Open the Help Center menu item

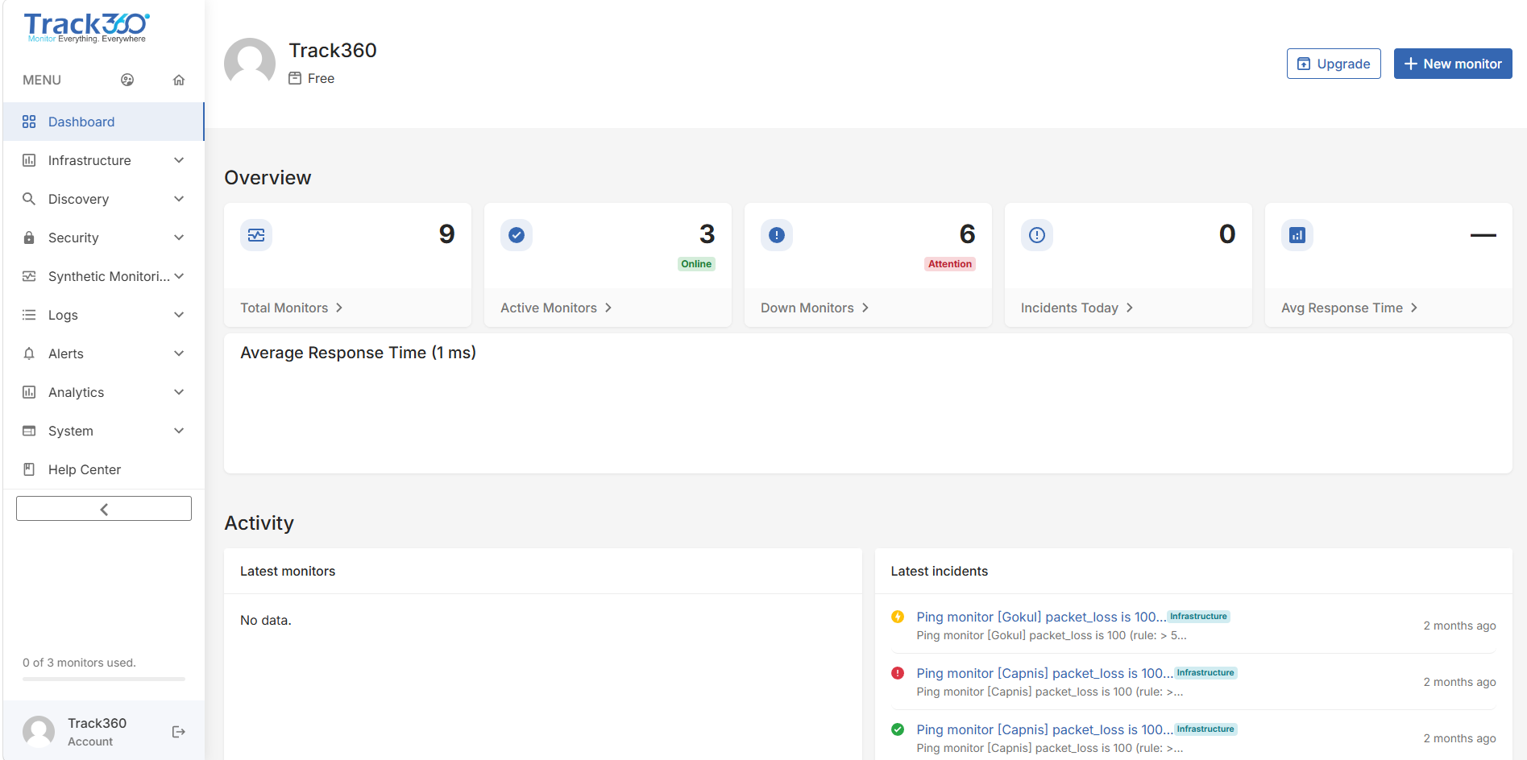coord(103,469)
